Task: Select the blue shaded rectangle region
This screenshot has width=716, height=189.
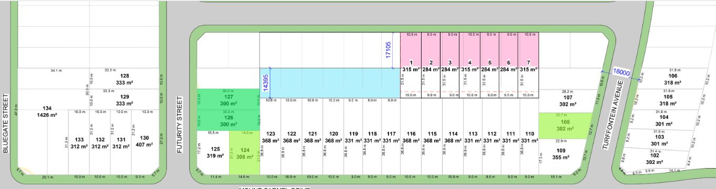Action: (330, 83)
